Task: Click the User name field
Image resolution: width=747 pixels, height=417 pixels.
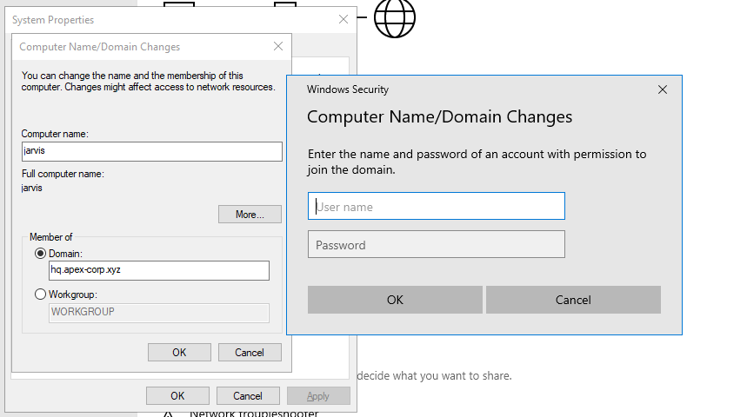Action: click(436, 206)
